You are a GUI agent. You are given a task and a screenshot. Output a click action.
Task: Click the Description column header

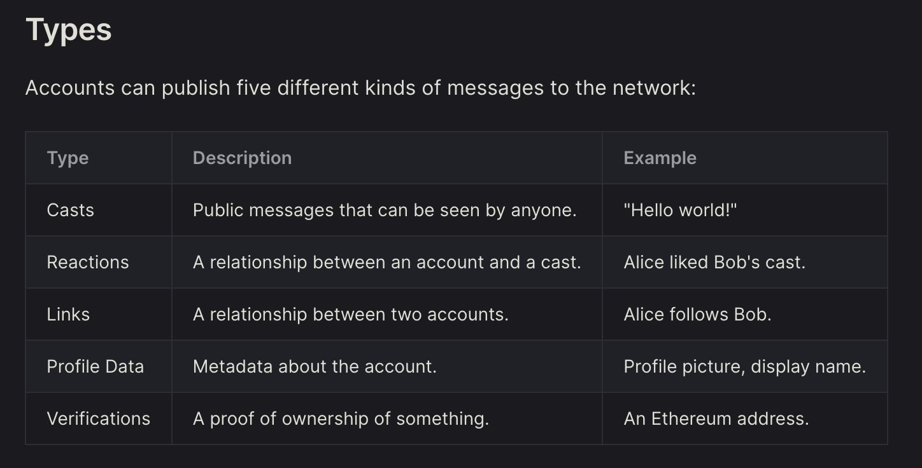[x=242, y=158]
